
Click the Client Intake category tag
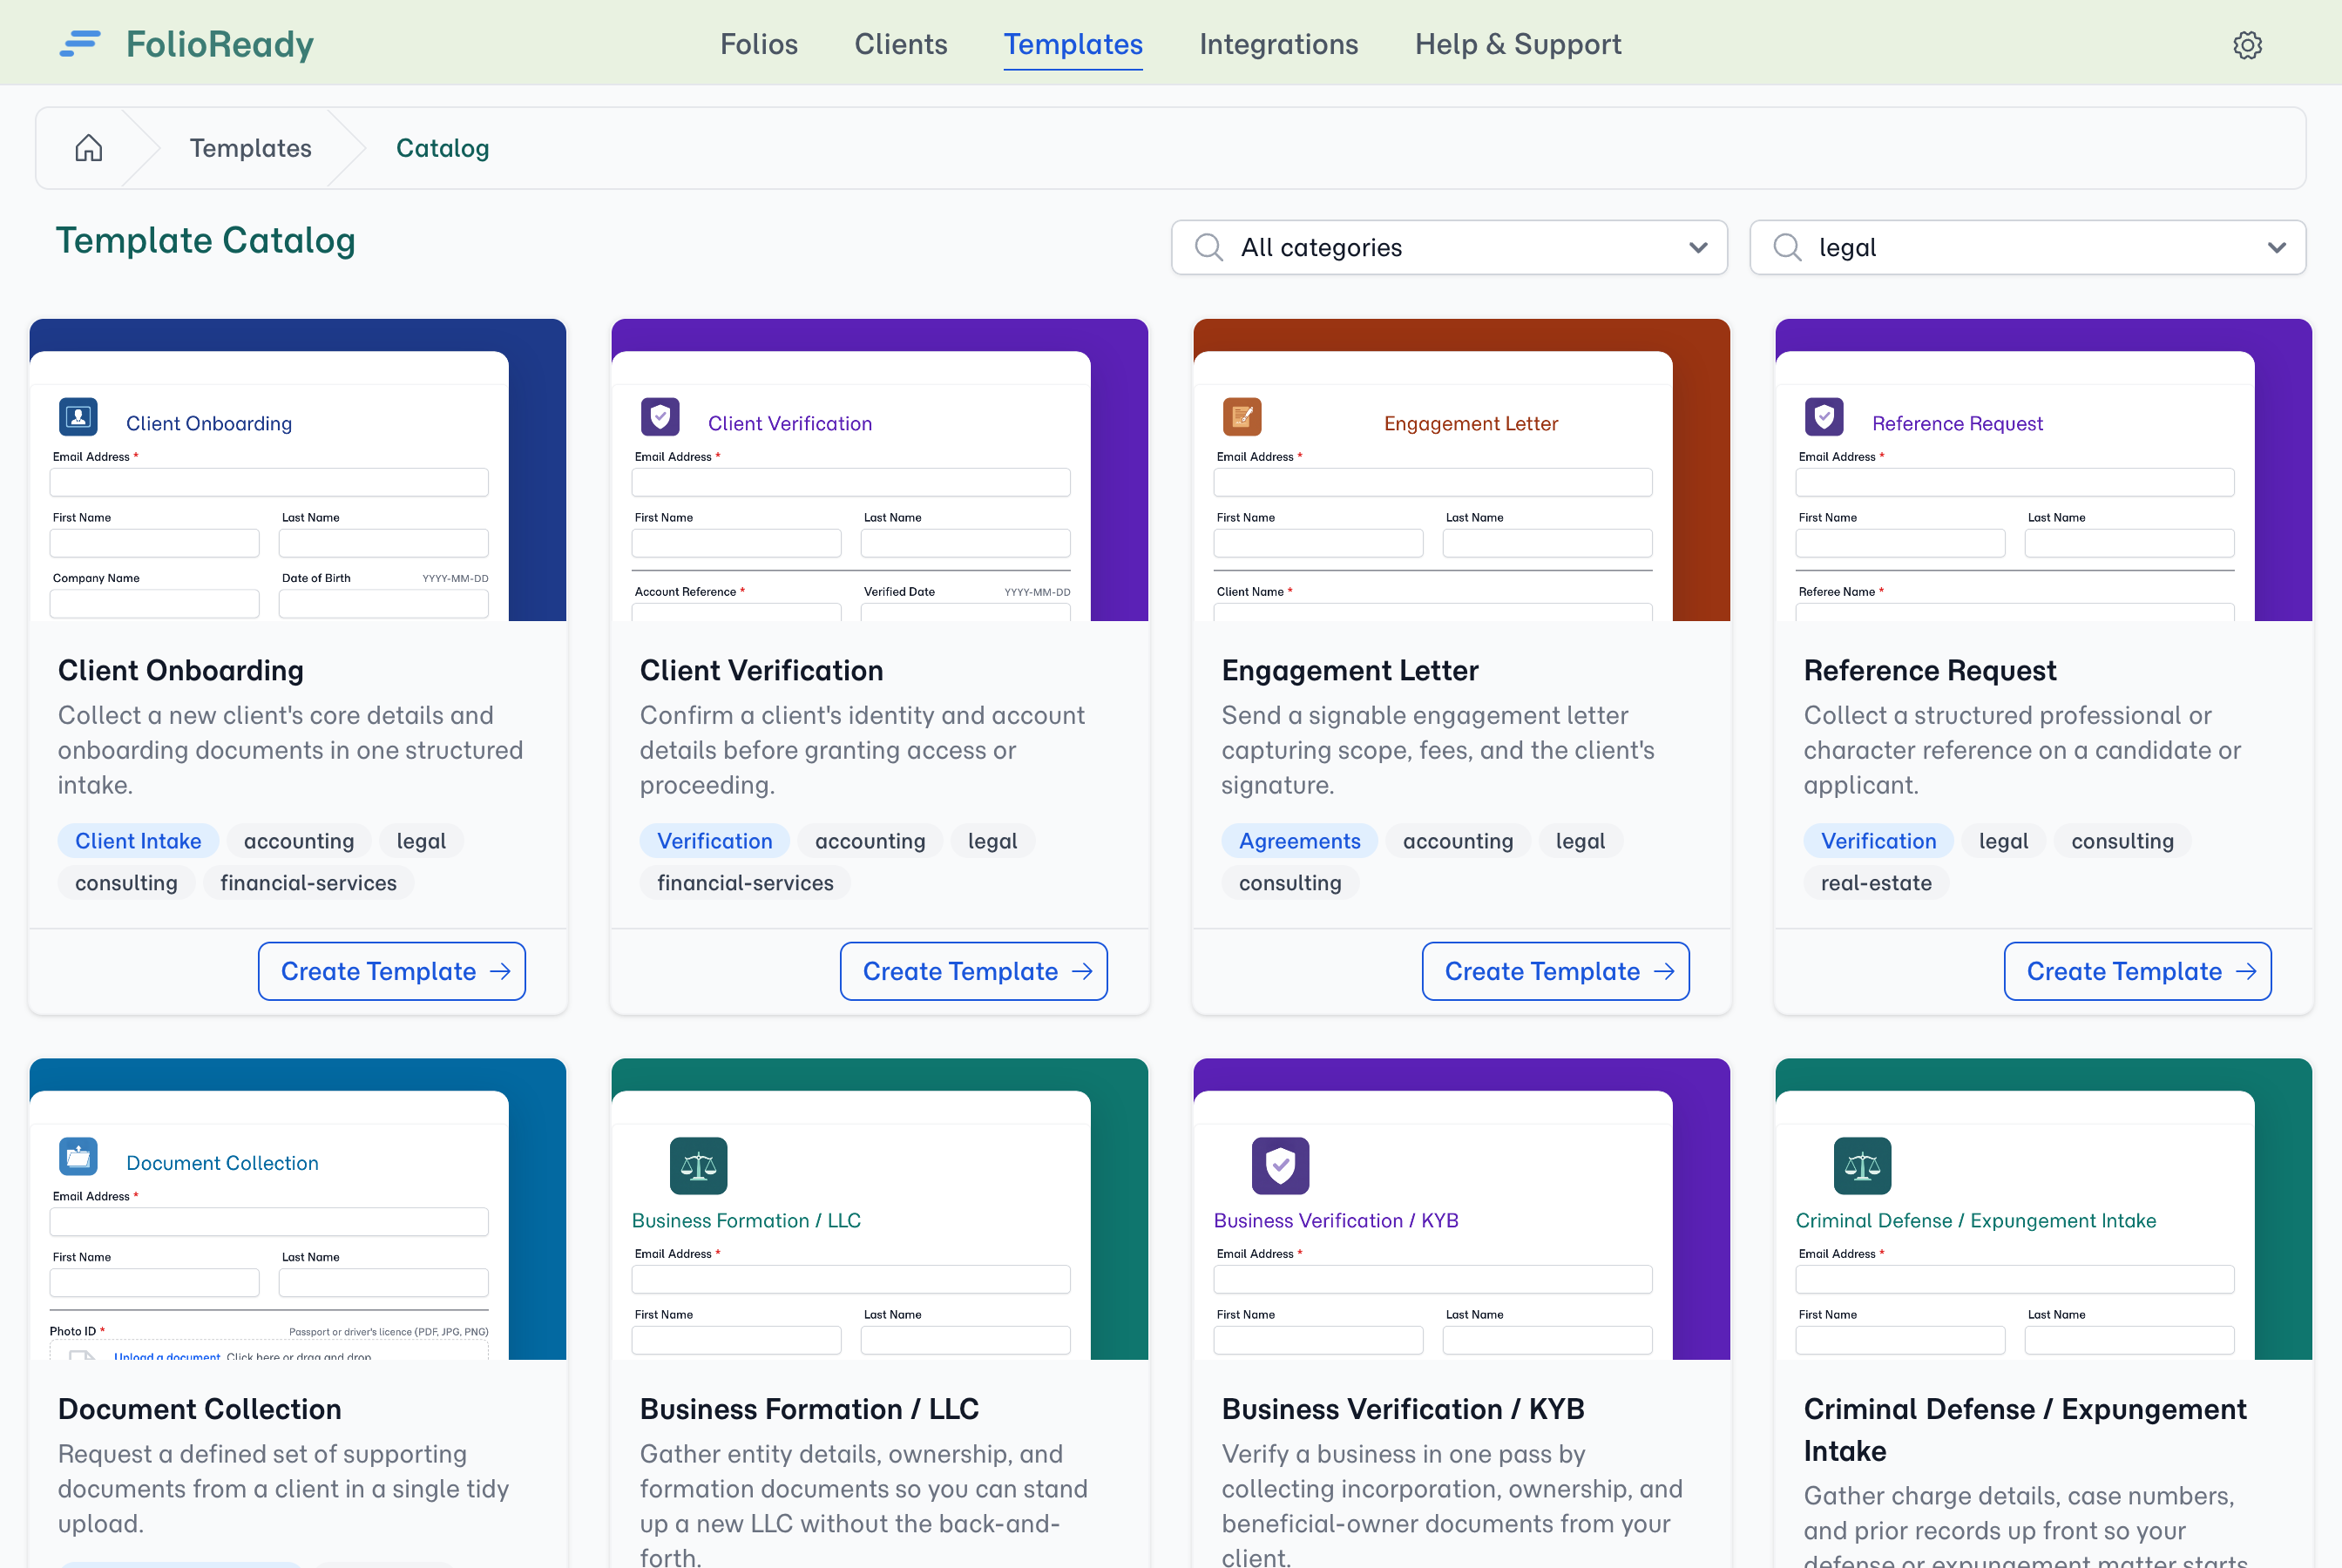(x=138, y=841)
